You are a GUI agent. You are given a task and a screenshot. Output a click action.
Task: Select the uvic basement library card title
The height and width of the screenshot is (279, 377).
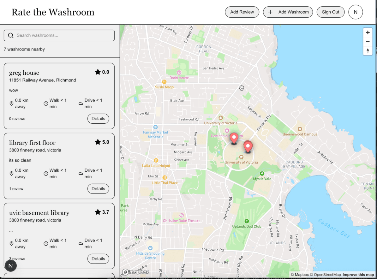click(39, 213)
